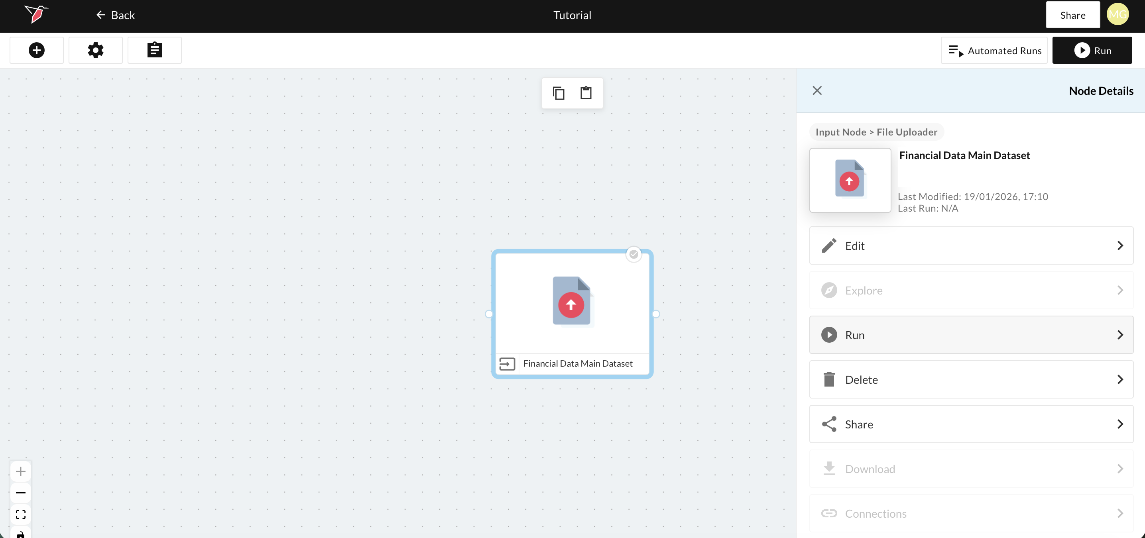
Task: Go Back using the arrow link
Action: coord(115,16)
